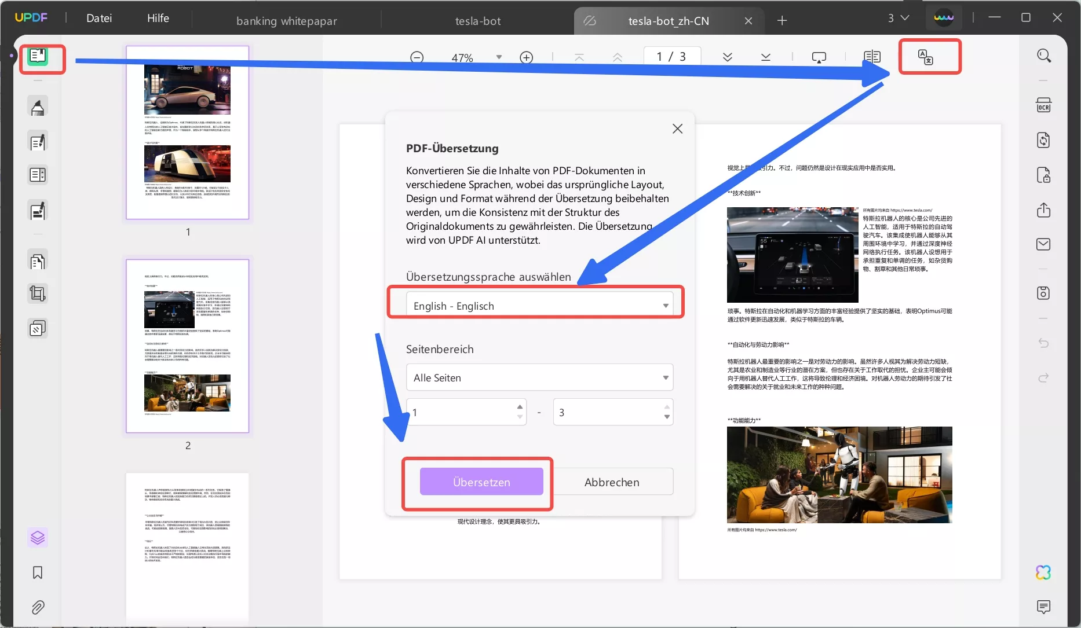Click the bookmark icon in left sidebar
This screenshot has width=1081, height=628.
point(38,572)
